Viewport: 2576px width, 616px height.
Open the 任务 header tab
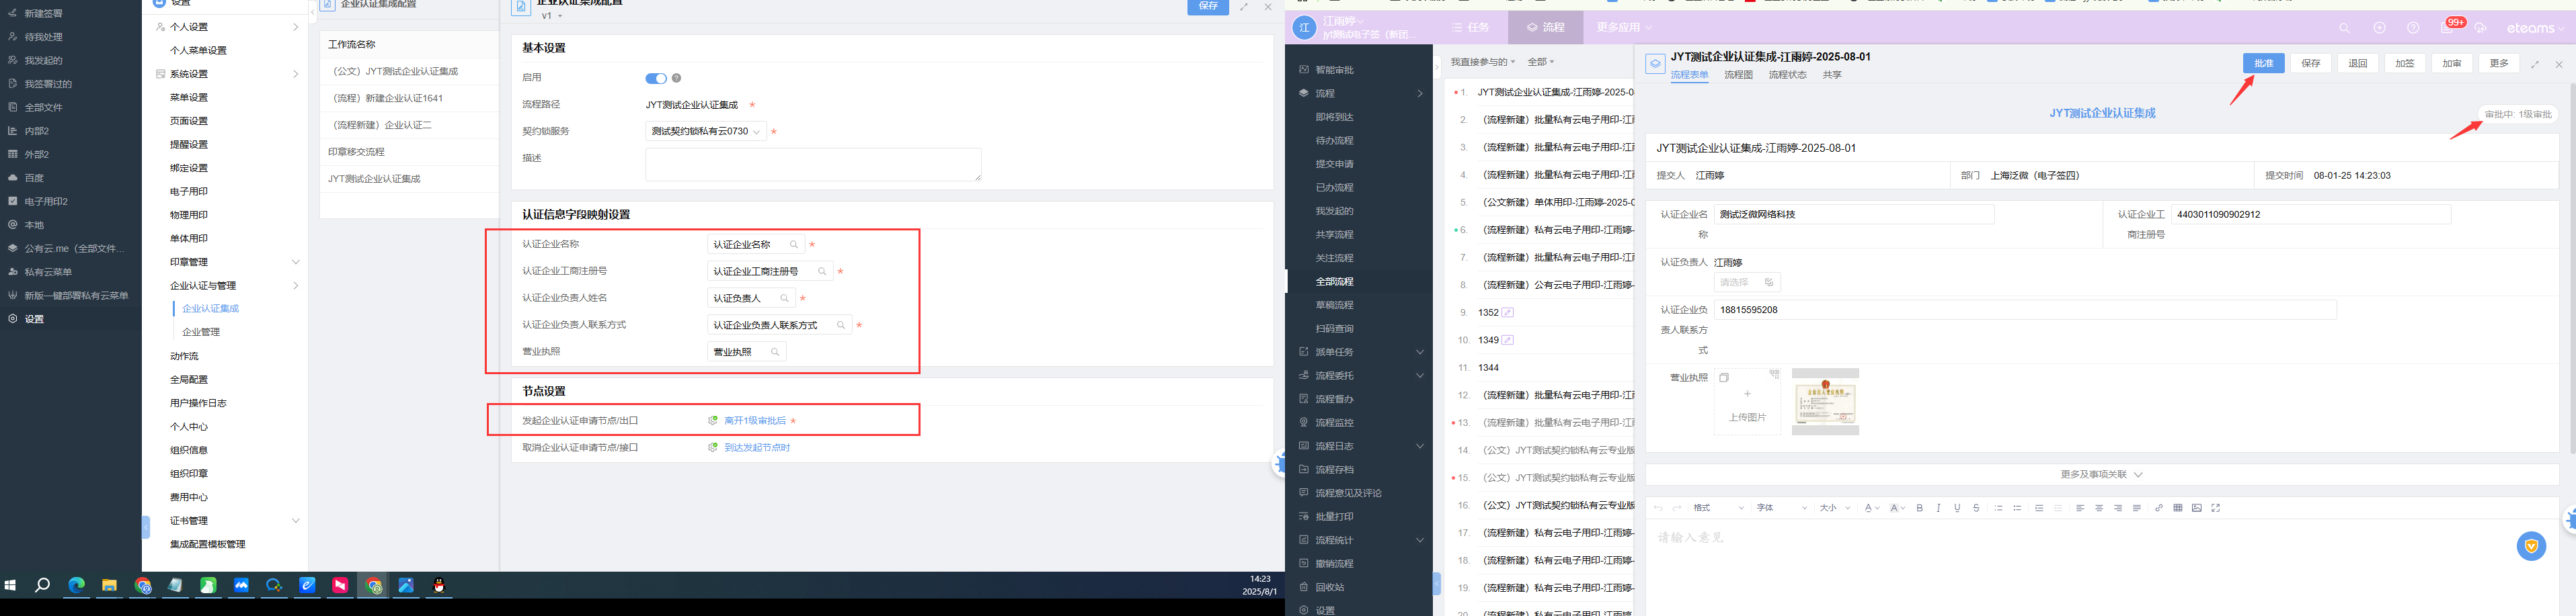(x=1471, y=28)
